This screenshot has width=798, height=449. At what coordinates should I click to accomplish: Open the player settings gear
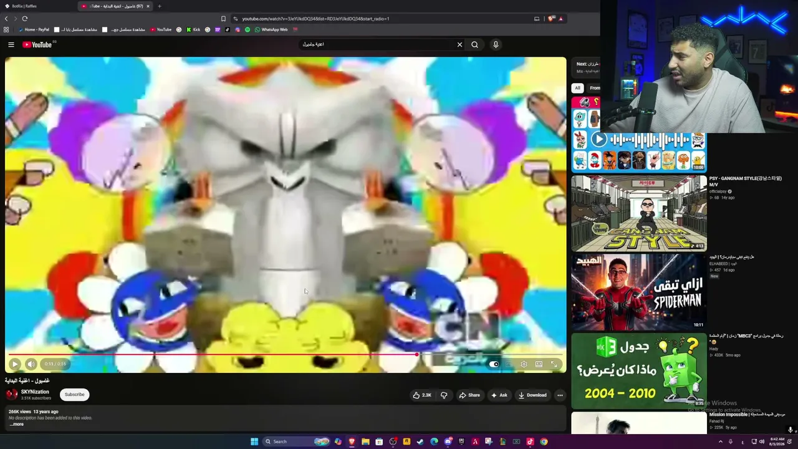coord(524,364)
